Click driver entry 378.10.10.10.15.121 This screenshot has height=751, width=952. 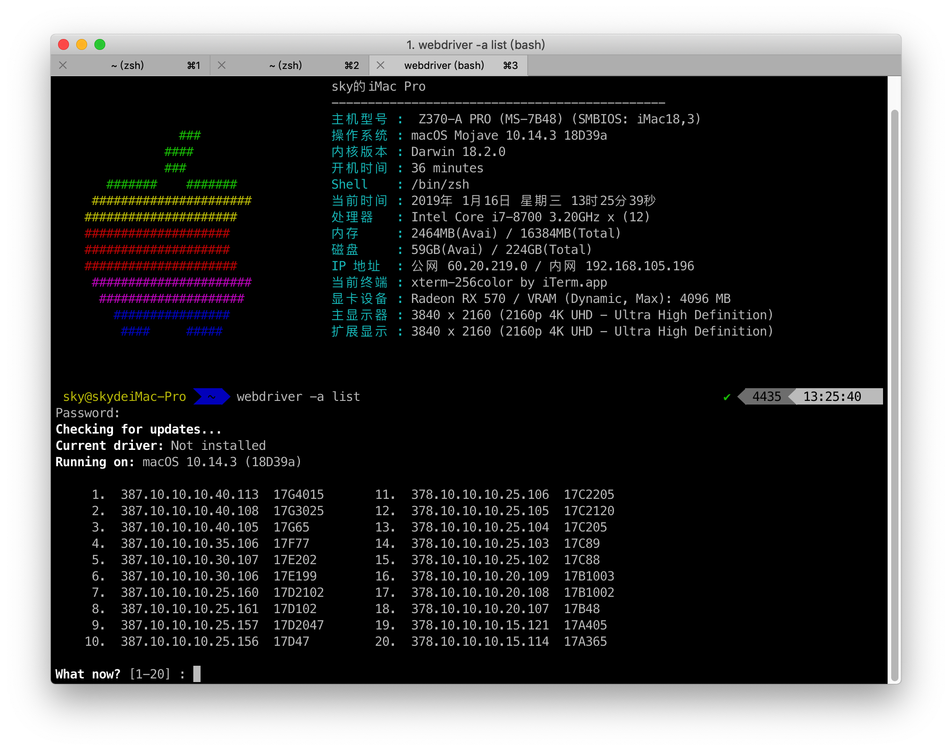click(x=480, y=625)
